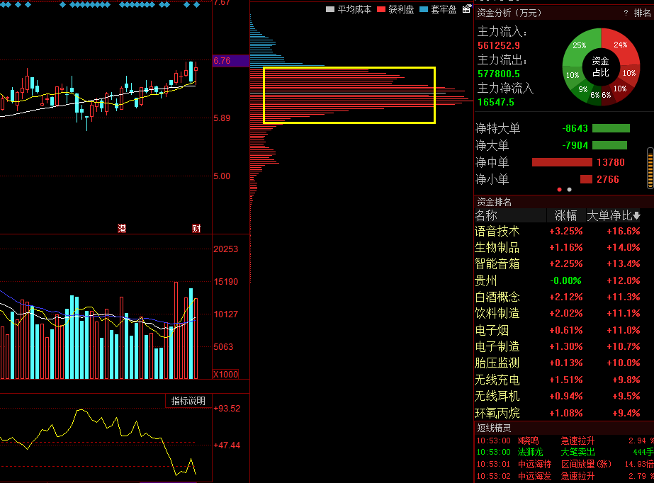
Task: Open the 法狮龙 大笔卖出 alert
Action: 564,452
